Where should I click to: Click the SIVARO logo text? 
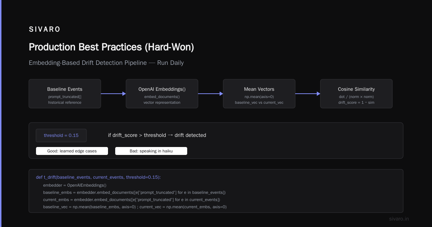(x=45, y=30)
